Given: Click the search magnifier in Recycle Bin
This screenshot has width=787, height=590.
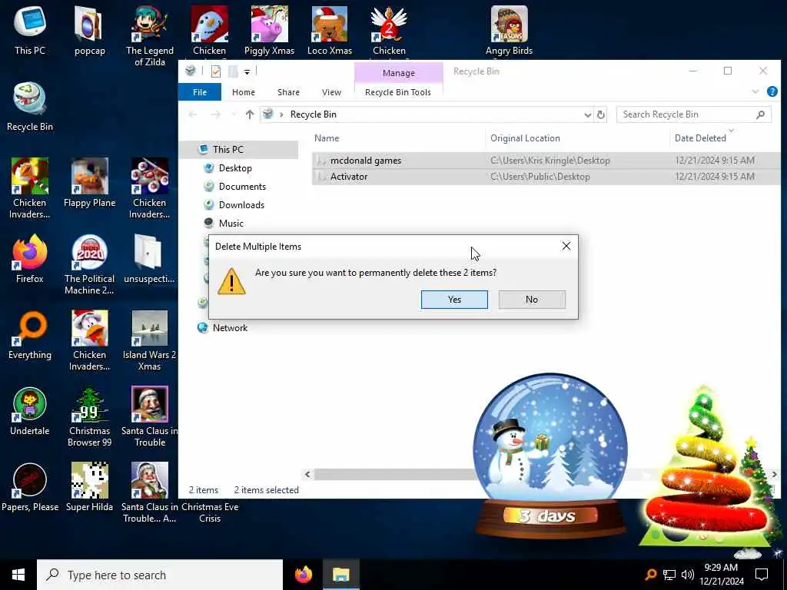Looking at the screenshot, I should pyautogui.click(x=760, y=114).
